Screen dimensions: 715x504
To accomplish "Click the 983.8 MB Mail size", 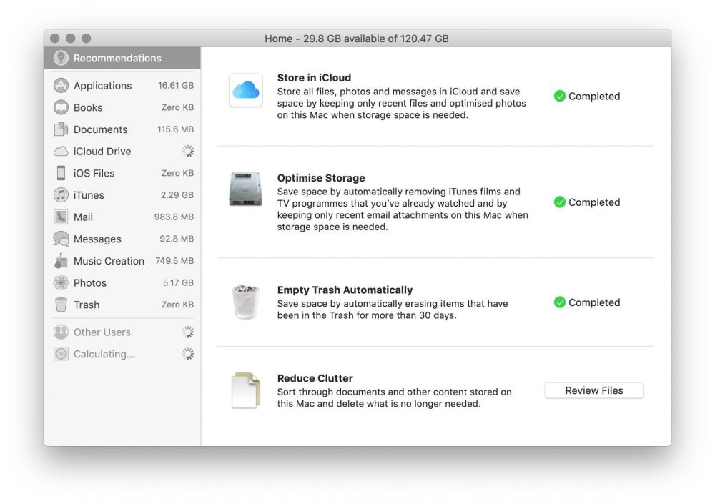I will (174, 217).
